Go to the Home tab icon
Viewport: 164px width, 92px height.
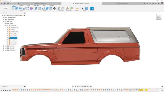tap(18, 3)
